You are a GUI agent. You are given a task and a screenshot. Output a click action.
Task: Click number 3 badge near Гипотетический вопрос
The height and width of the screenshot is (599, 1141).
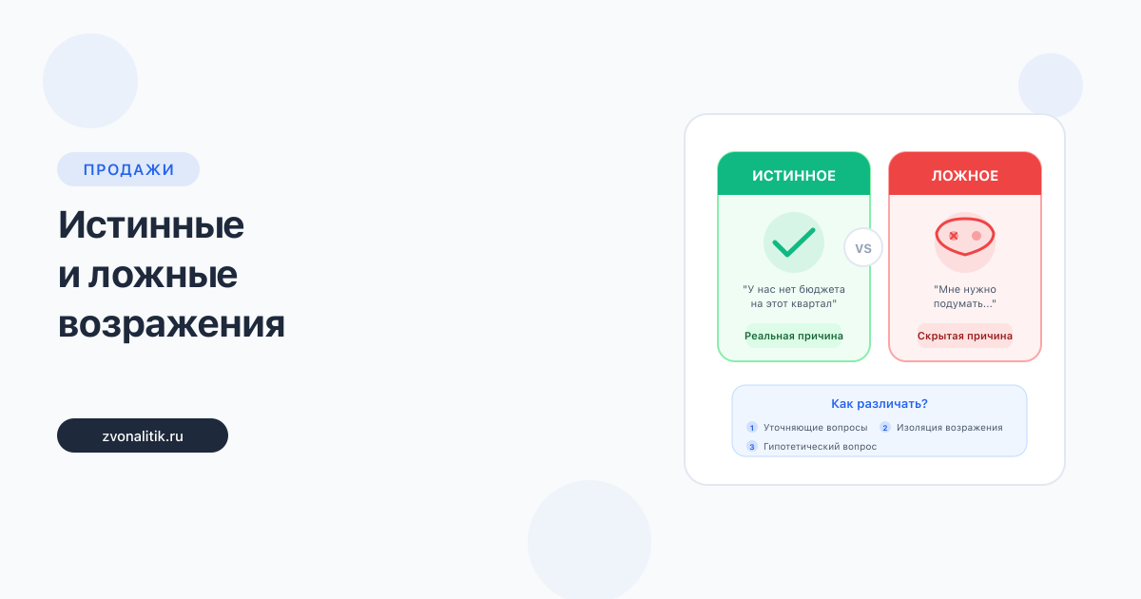752,446
